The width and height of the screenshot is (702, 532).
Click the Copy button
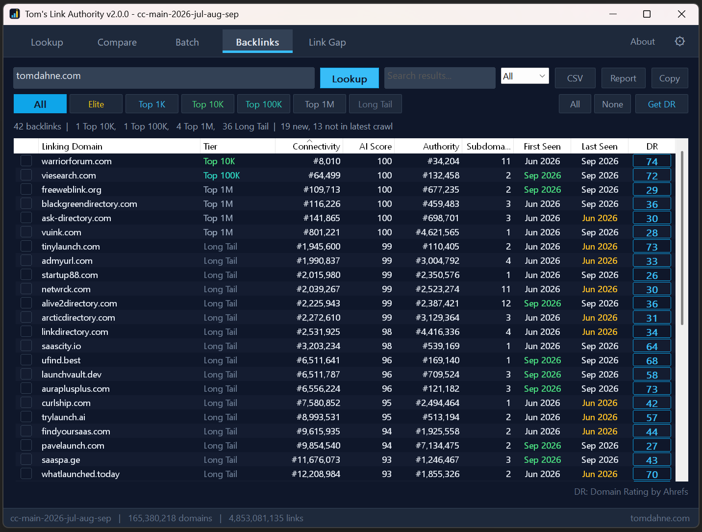(669, 78)
